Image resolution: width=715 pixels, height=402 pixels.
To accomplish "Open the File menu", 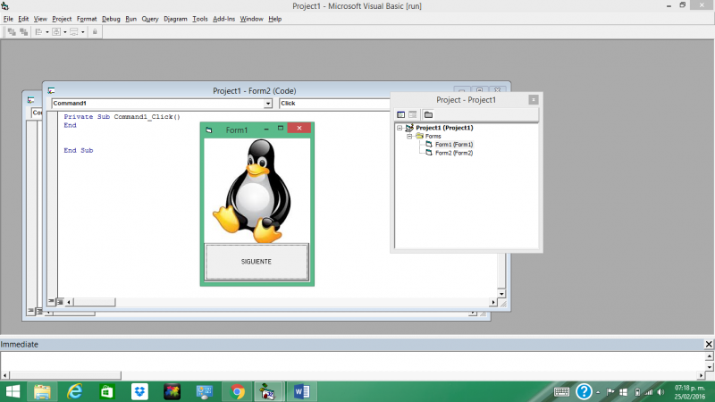I will [x=8, y=19].
